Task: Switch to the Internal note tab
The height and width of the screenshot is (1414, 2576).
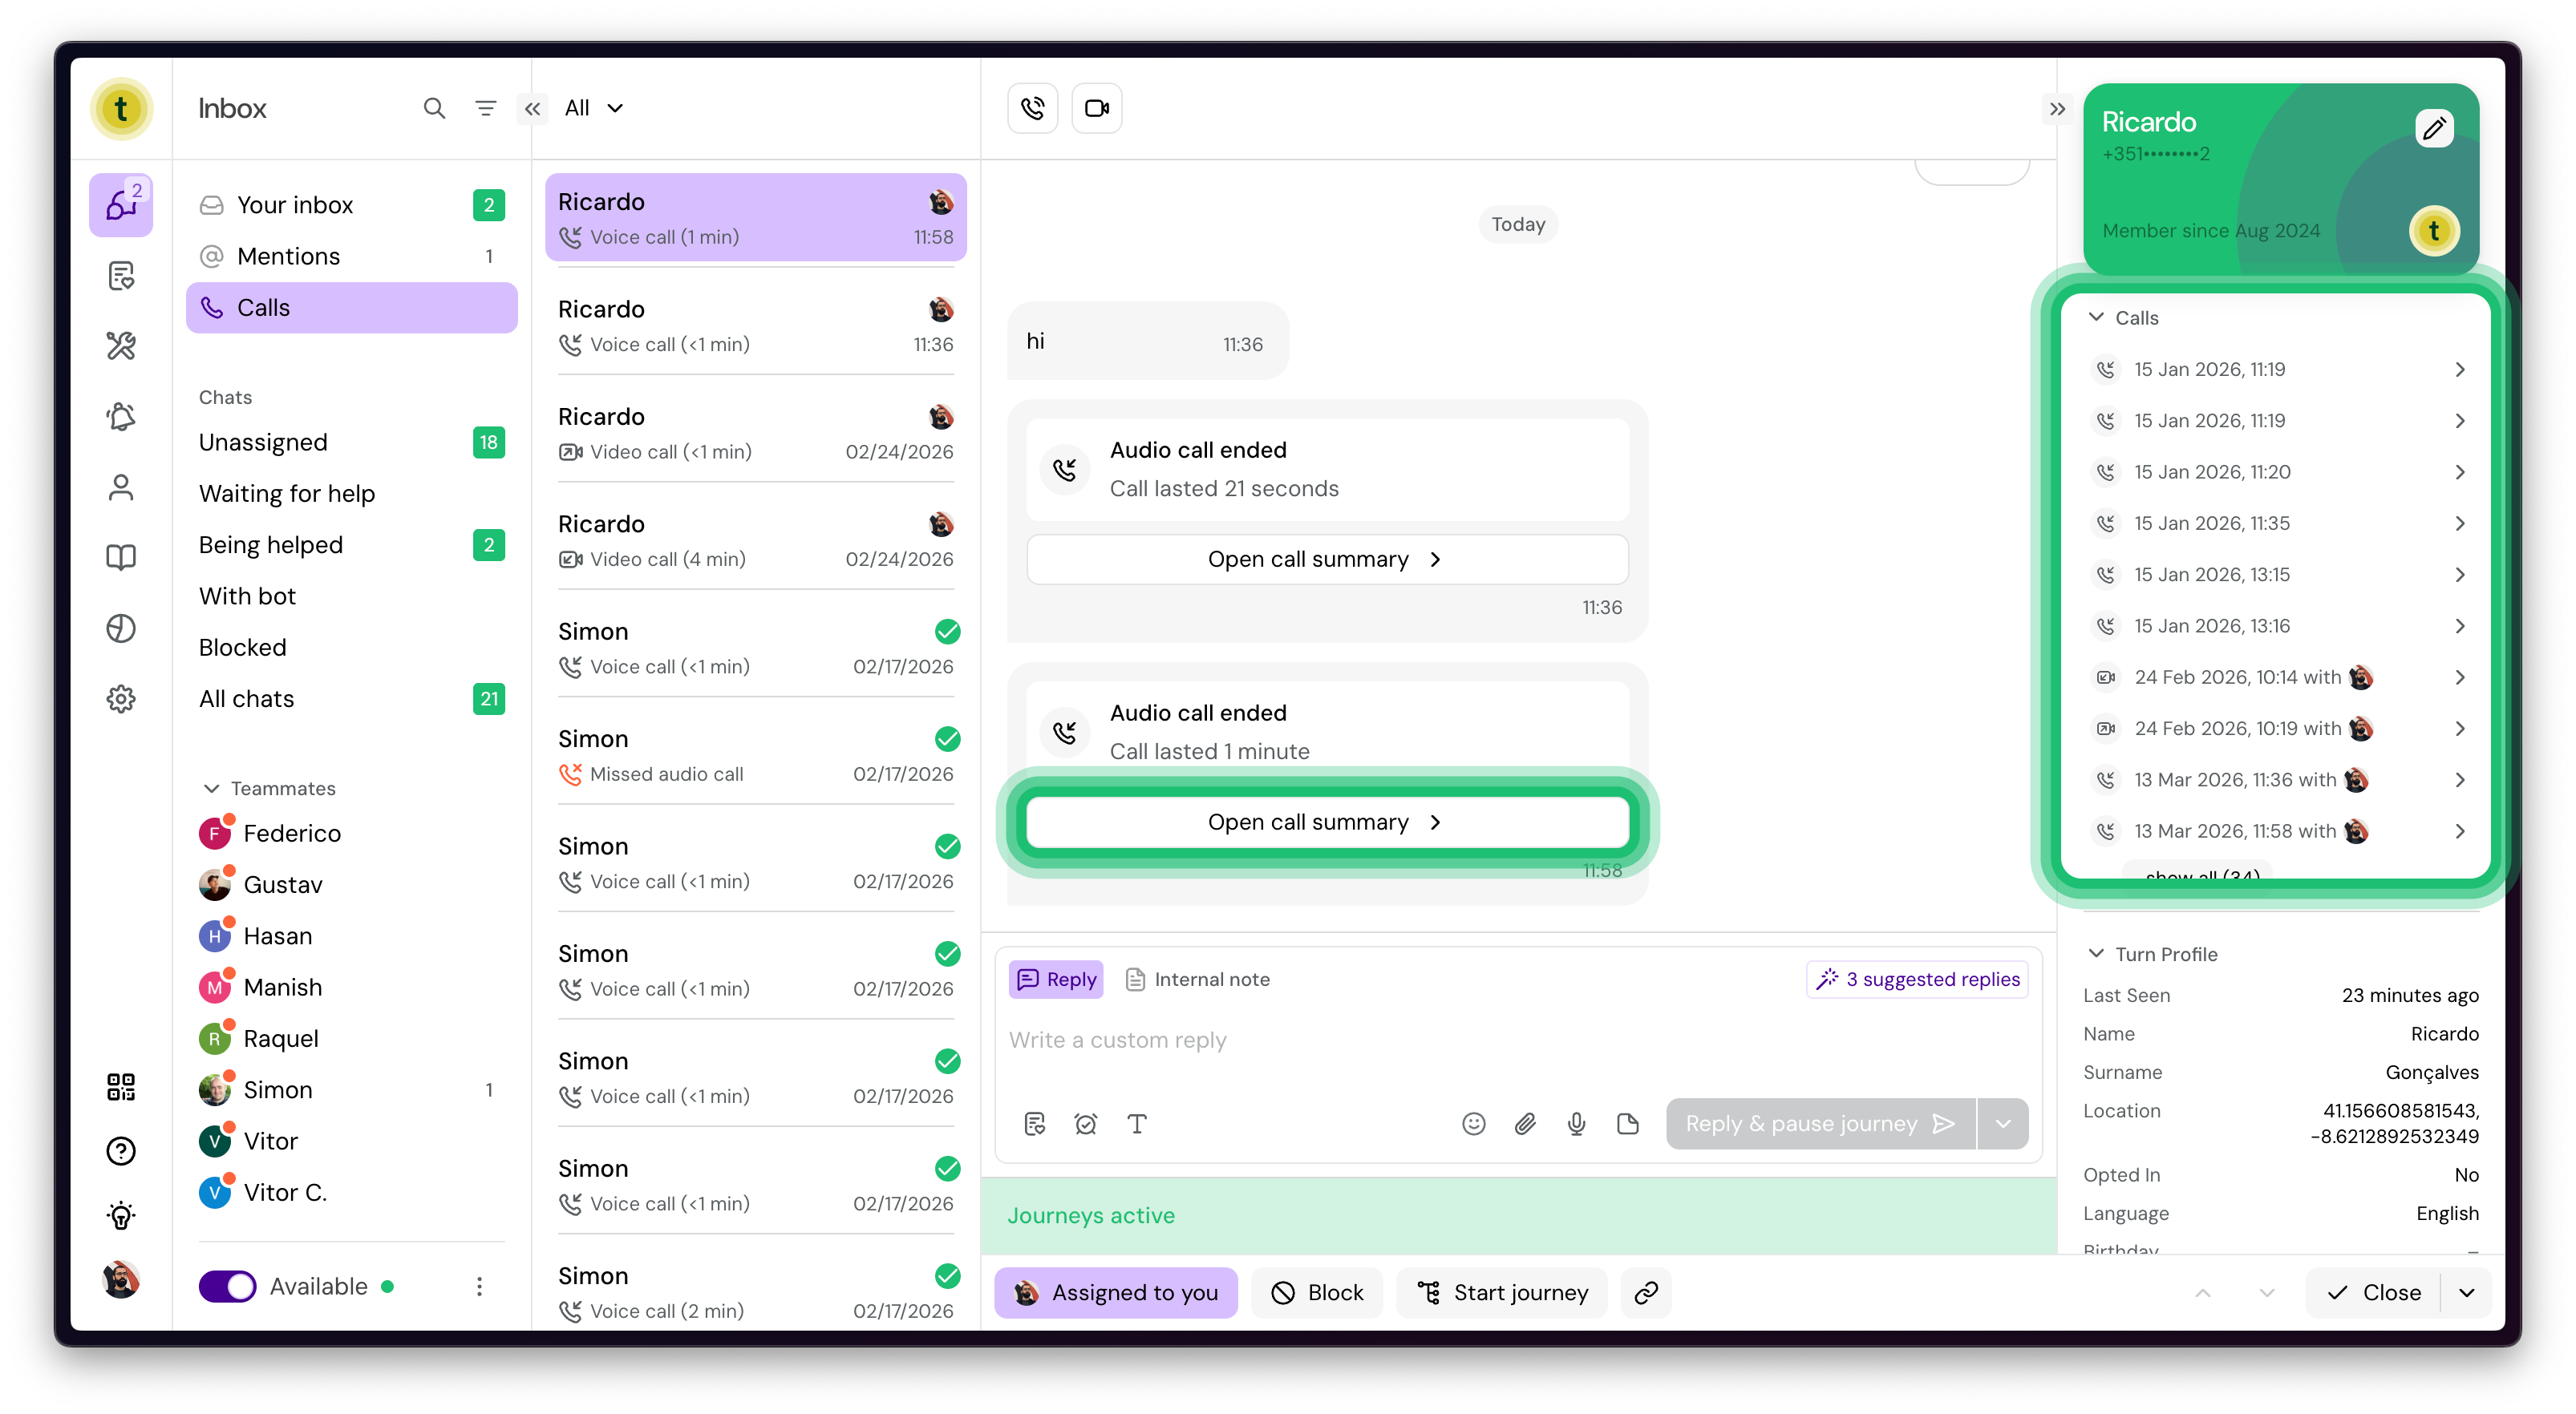Action: (1197, 980)
